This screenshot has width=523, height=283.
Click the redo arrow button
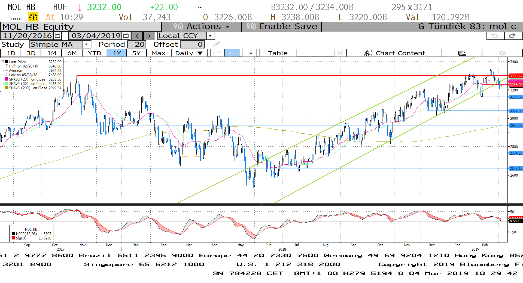pyautogui.click(x=513, y=36)
